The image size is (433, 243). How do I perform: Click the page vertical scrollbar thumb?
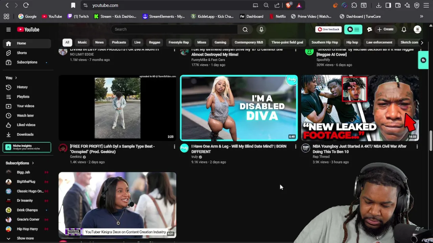click(x=431, y=141)
